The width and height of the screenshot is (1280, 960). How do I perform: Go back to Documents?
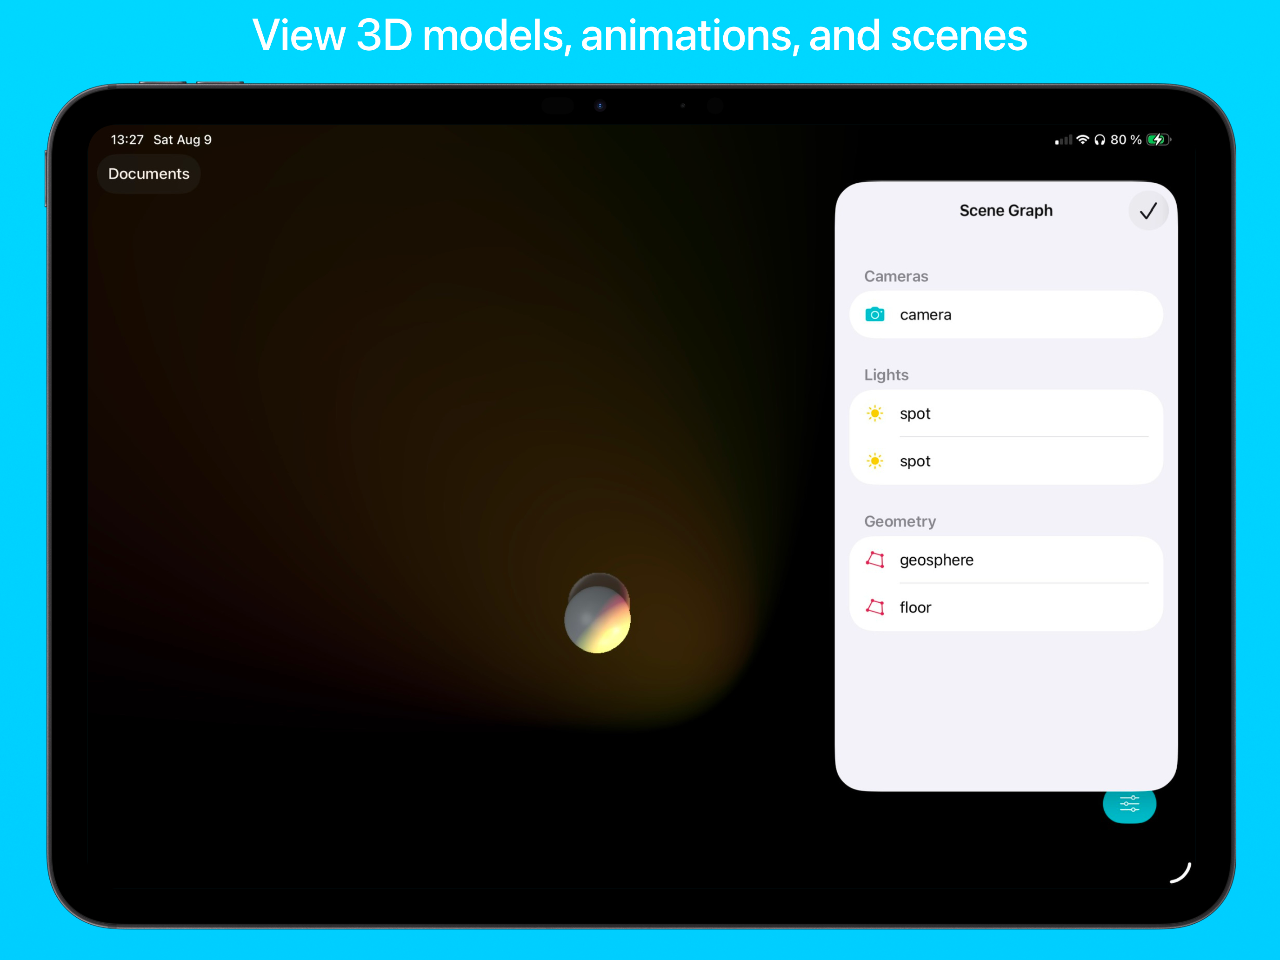[149, 173]
